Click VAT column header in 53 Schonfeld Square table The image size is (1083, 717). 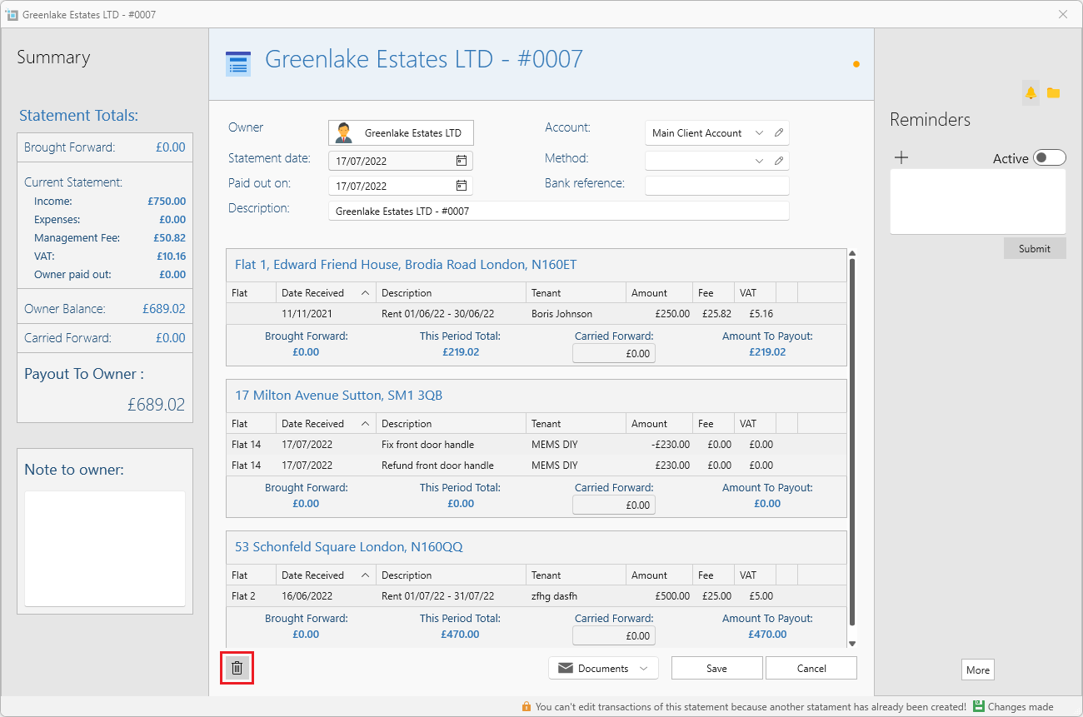coord(755,575)
